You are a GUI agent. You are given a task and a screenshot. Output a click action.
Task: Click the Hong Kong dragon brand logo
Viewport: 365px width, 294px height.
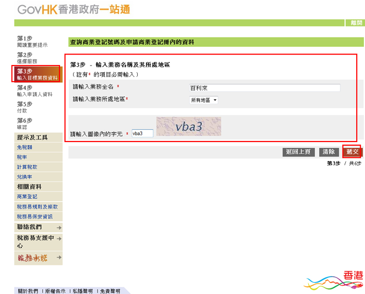pyautogui.click(x=334, y=282)
